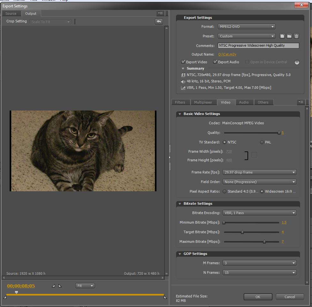Screen dimensions: 312x307
Task: Click the Set In Point triangle icon
Action: pos(54,286)
